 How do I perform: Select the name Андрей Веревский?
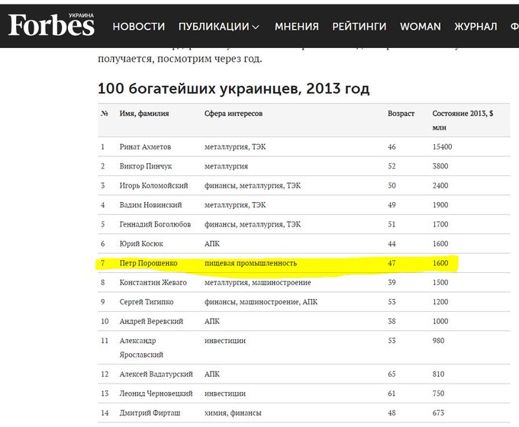pos(151,321)
